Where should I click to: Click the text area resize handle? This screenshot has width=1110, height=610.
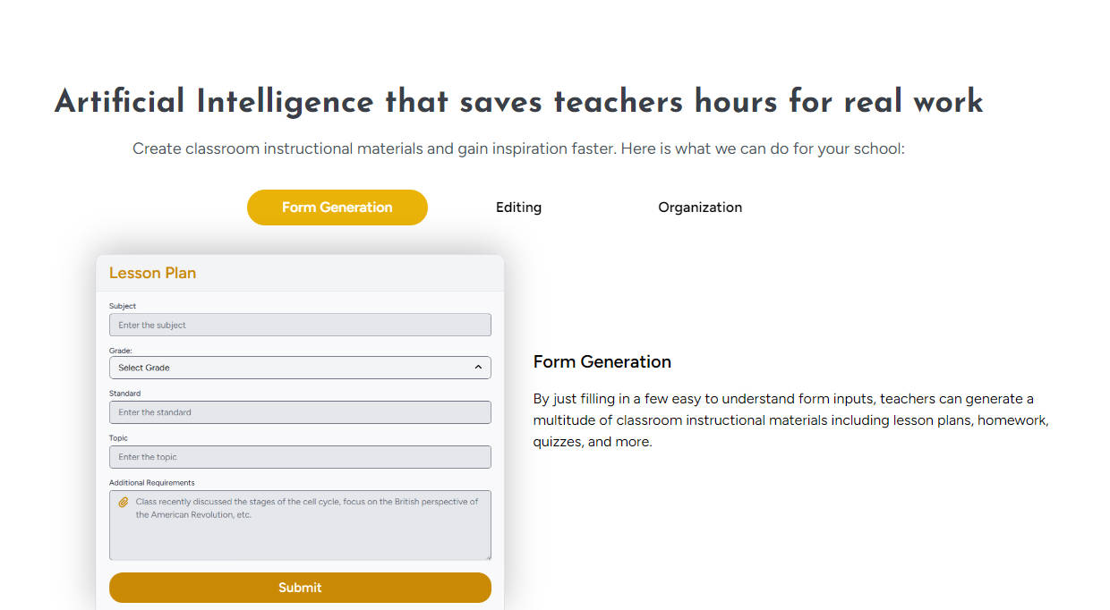tap(487, 557)
